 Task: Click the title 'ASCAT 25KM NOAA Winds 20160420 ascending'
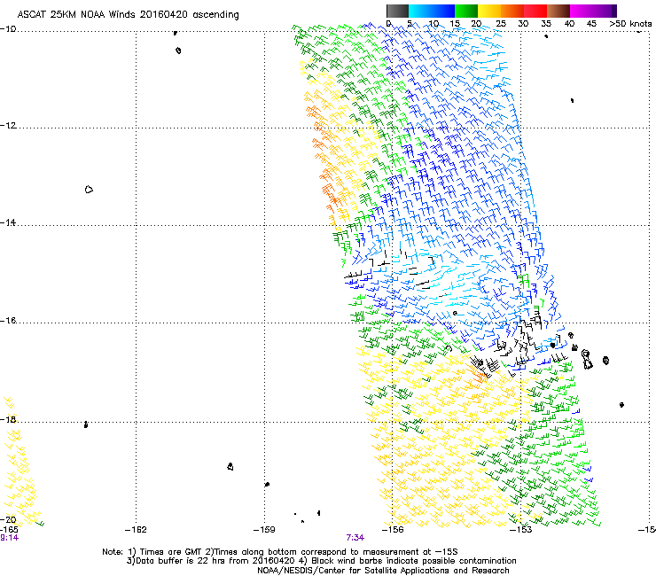[128, 15]
